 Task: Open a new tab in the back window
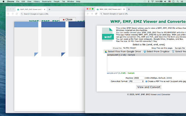(49, 9)
